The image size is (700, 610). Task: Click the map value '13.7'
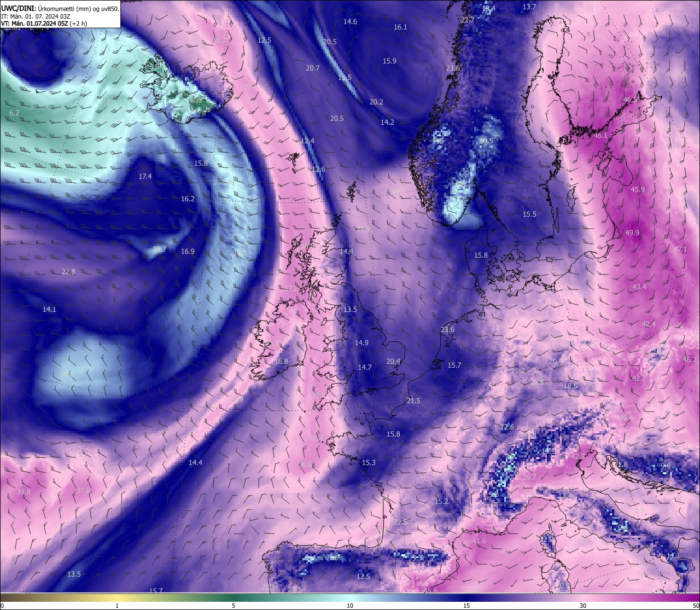(x=529, y=7)
